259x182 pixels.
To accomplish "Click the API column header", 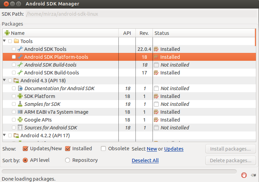I will pyautogui.click(x=127, y=33).
